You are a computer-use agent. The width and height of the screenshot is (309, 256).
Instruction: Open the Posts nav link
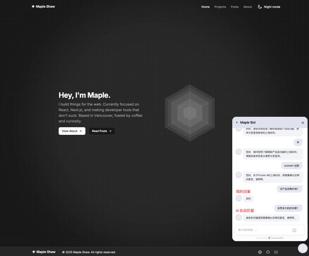coord(234,7)
